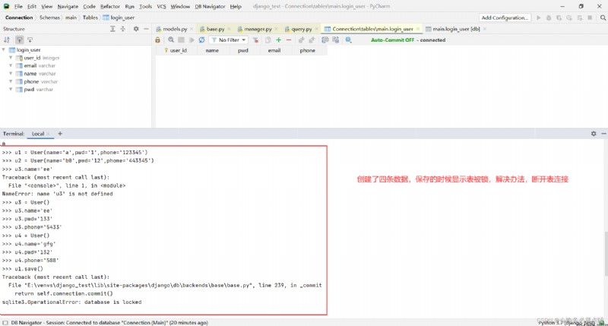
Task: Switch to main.login_user [db] tab
Action: point(456,29)
